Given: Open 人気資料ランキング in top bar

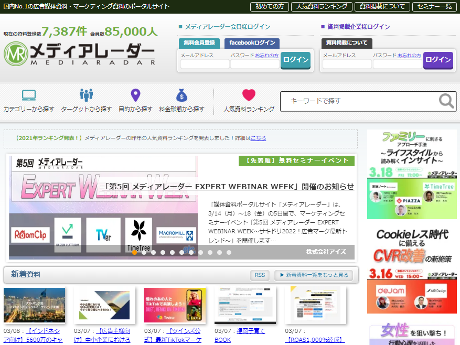Looking at the screenshot, I should tap(322, 6).
